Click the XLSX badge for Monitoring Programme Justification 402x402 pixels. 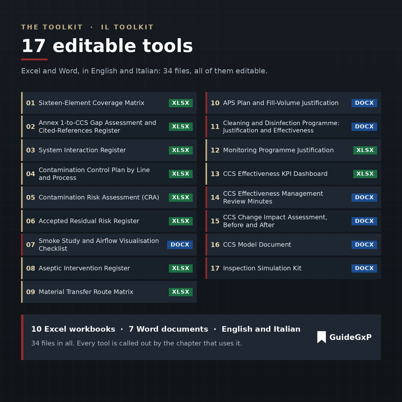(365, 150)
